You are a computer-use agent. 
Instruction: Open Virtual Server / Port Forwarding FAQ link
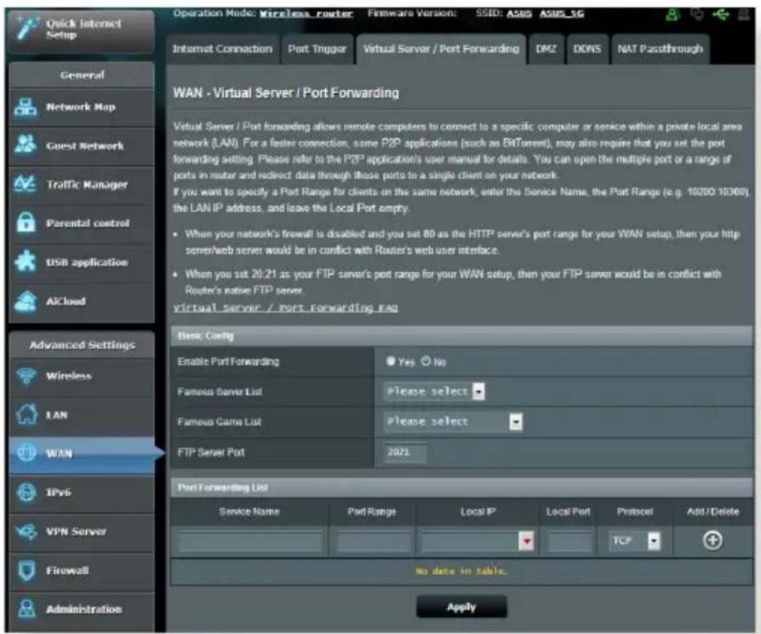(286, 308)
